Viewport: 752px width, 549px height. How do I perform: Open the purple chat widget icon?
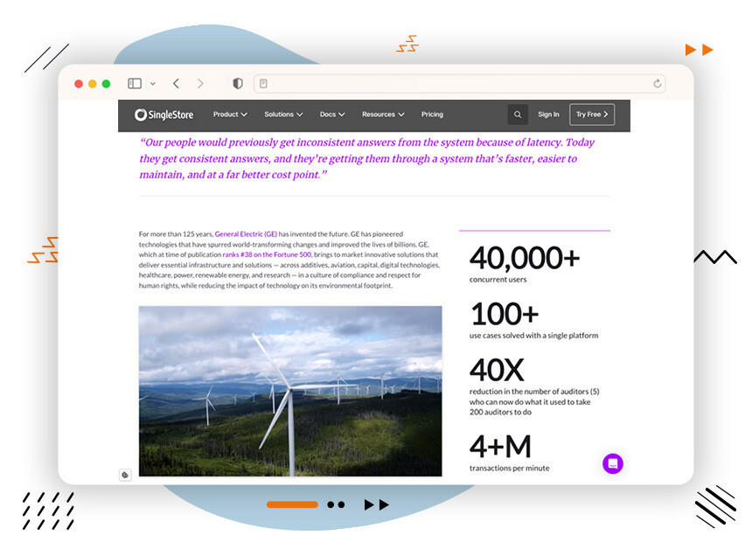point(613,463)
